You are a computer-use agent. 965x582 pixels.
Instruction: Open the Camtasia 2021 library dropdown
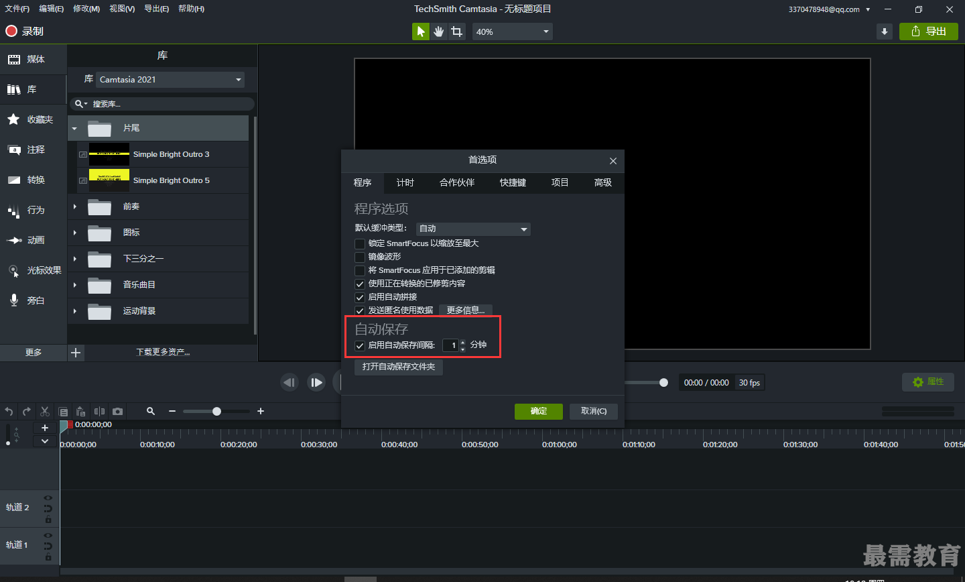(x=170, y=80)
